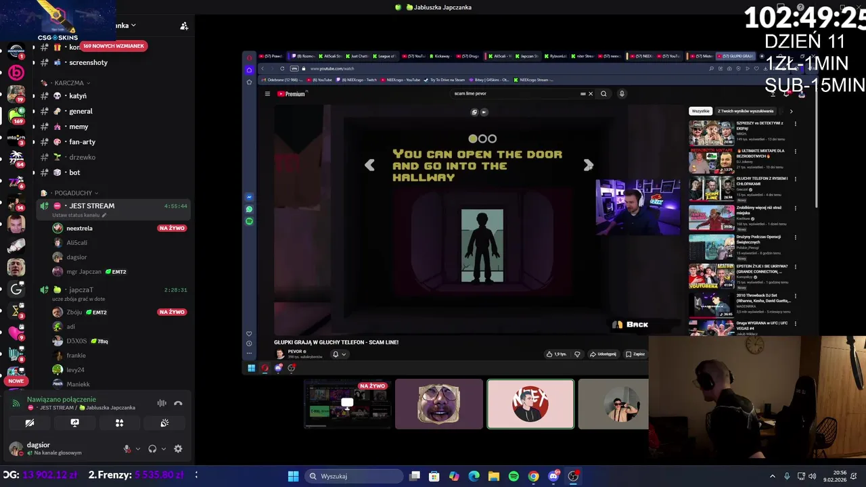Select 'Z Twoich wyników wyszukiwania' chip
The width and height of the screenshot is (866, 487).
[x=746, y=111]
